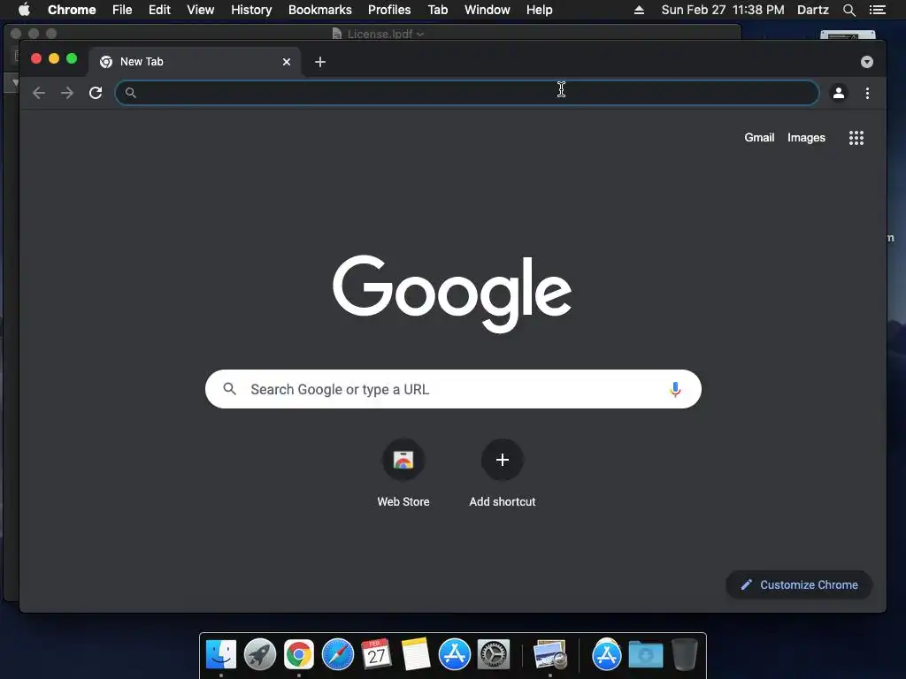
Task: Open the round Applications folder in the Dock
Action: [607, 655]
